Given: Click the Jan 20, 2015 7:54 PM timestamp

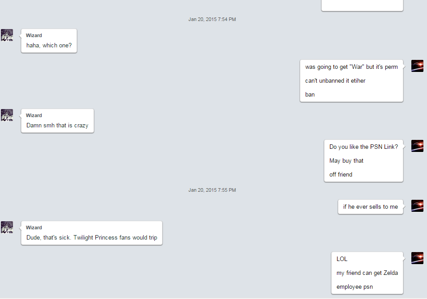Looking at the screenshot, I should click(x=212, y=19).
